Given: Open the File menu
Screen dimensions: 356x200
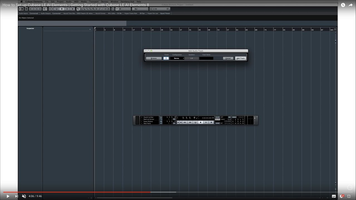Looking at the screenshot, I should pos(47,2).
